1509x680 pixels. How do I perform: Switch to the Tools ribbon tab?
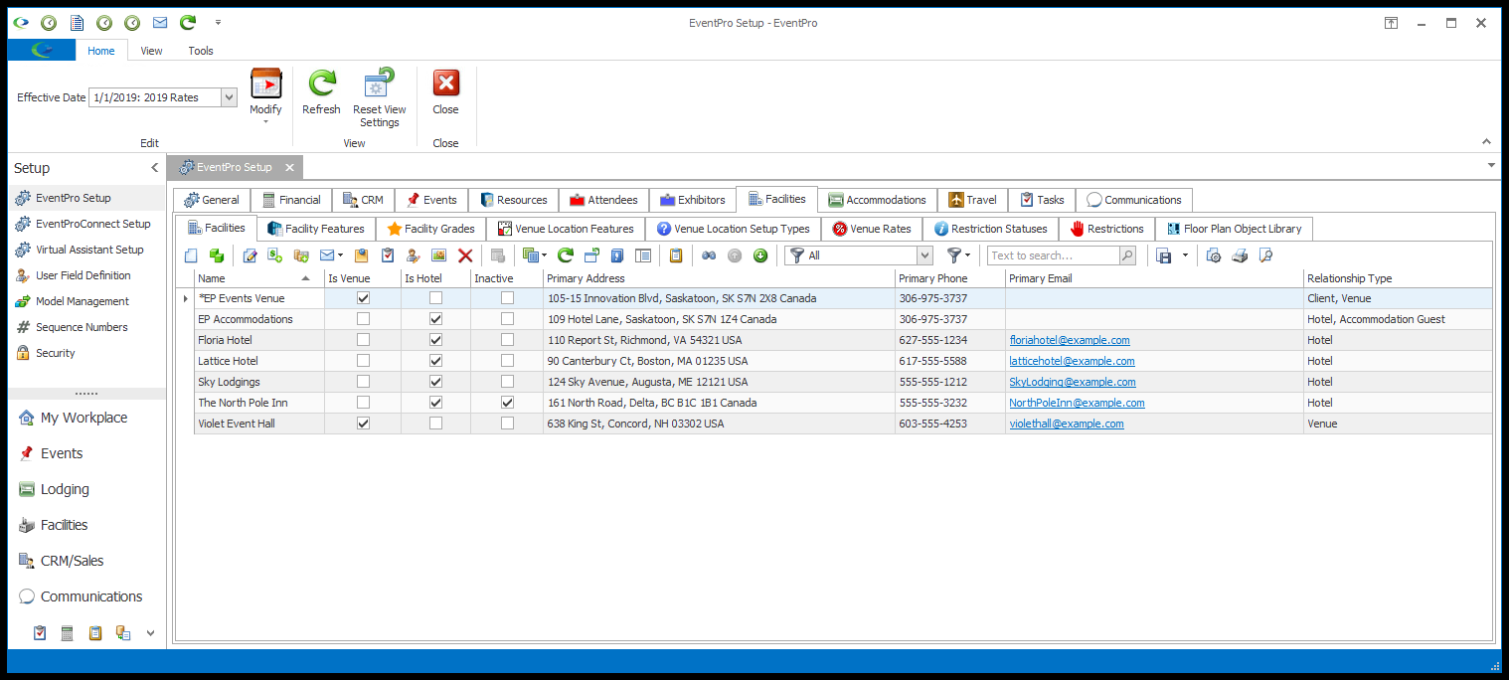click(201, 51)
